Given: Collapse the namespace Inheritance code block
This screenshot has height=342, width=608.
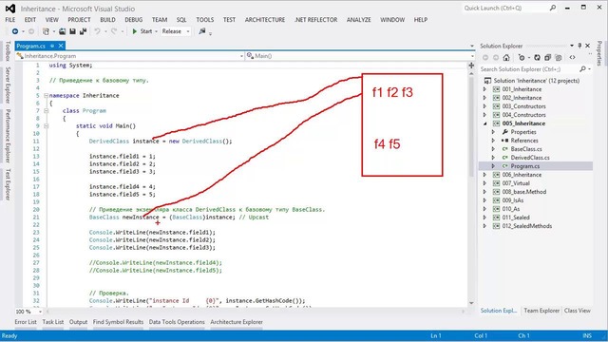Looking at the screenshot, I should [x=46, y=95].
